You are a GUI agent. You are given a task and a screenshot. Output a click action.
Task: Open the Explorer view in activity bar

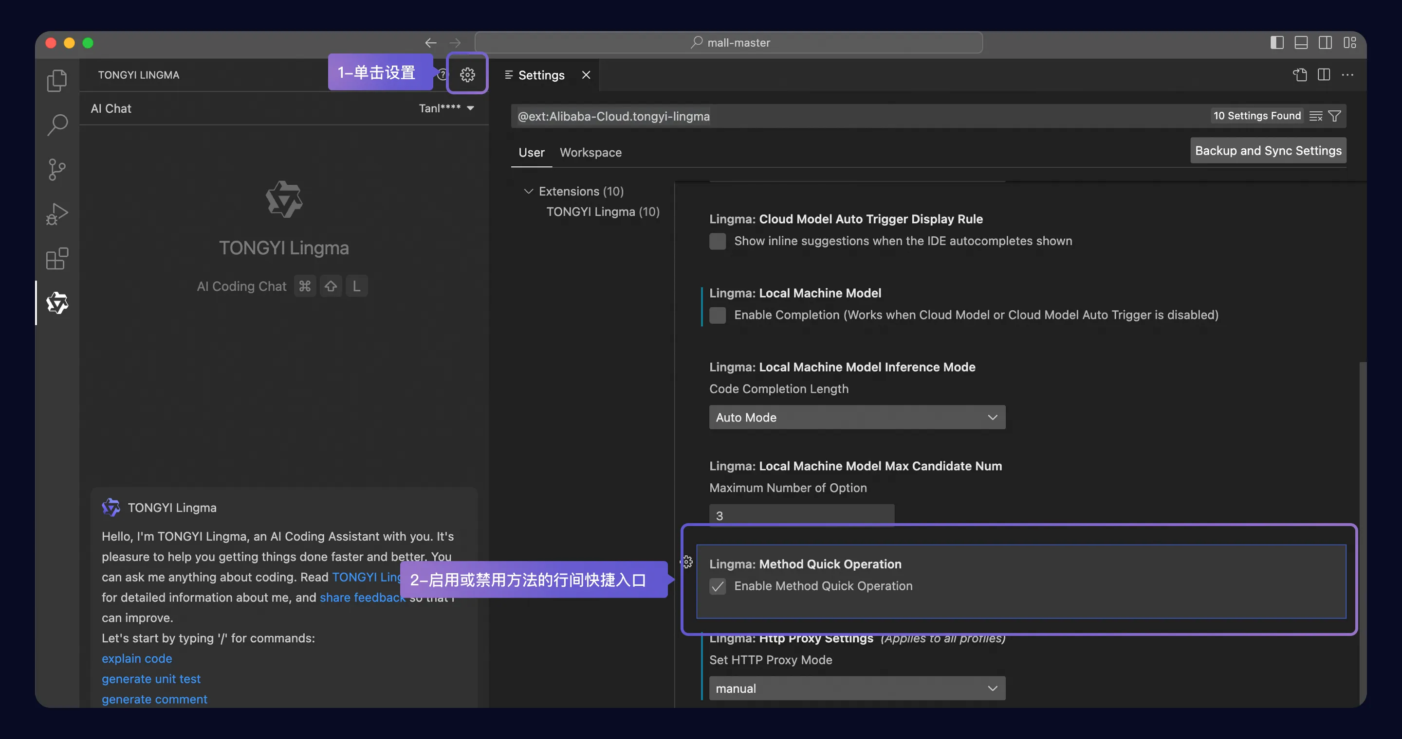click(56, 80)
